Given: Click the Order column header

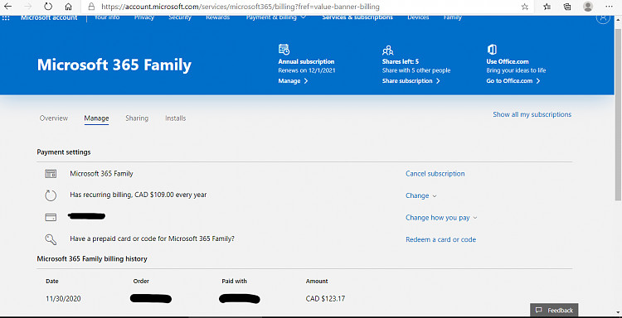Looking at the screenshot, I should coord(141,282).
